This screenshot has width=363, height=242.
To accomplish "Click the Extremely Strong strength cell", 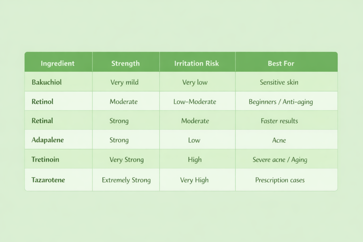I will click(x=126, y=180).
